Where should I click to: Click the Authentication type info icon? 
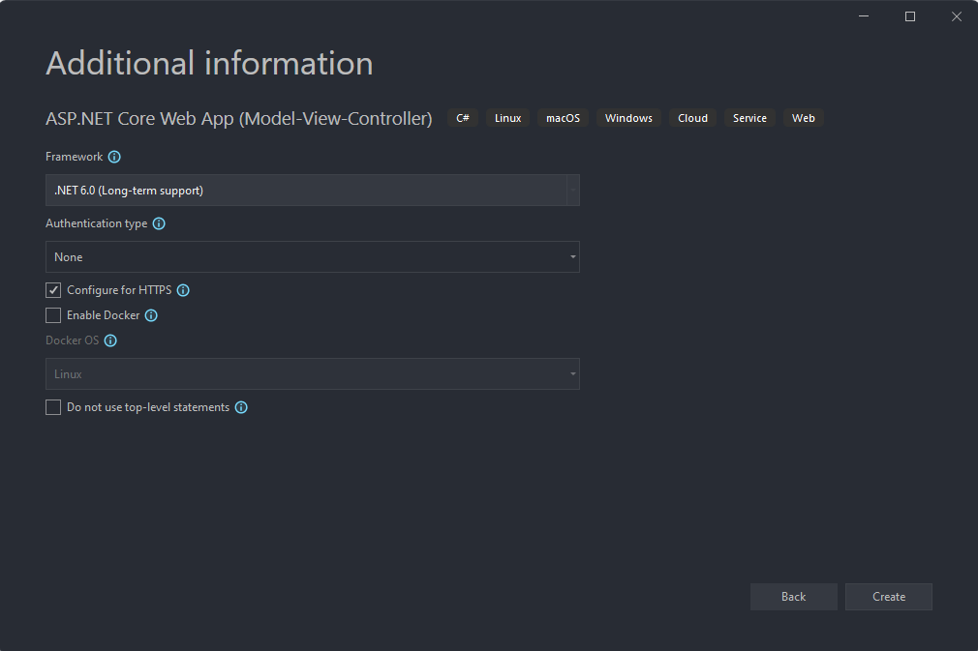coord(159,223)
